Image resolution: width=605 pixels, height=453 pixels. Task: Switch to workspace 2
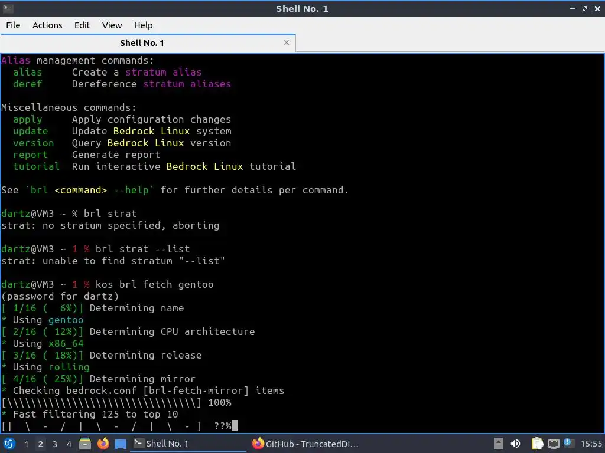(41, 444)
